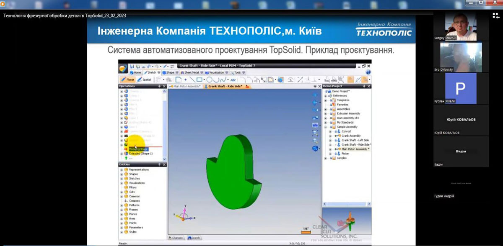Viewport: 503px width, 246px height.
Task: Open the dropdown arrow next to Tools tab
Action: coord(244,72)
